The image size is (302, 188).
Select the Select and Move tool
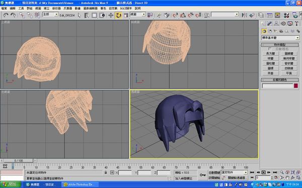point(111,15)
